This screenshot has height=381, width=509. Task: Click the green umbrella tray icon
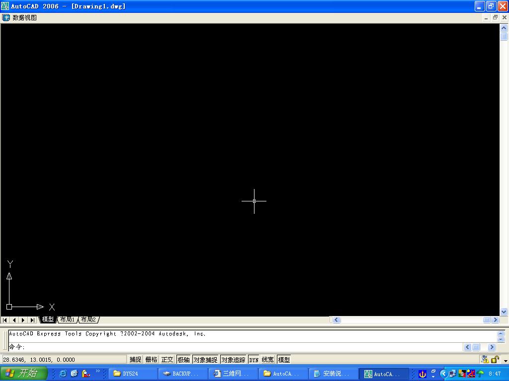click(x=480, y=374)
